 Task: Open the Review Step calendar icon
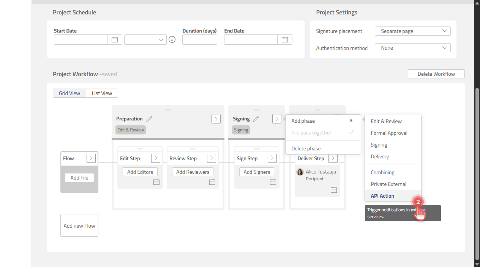click(x=212, y=182)
